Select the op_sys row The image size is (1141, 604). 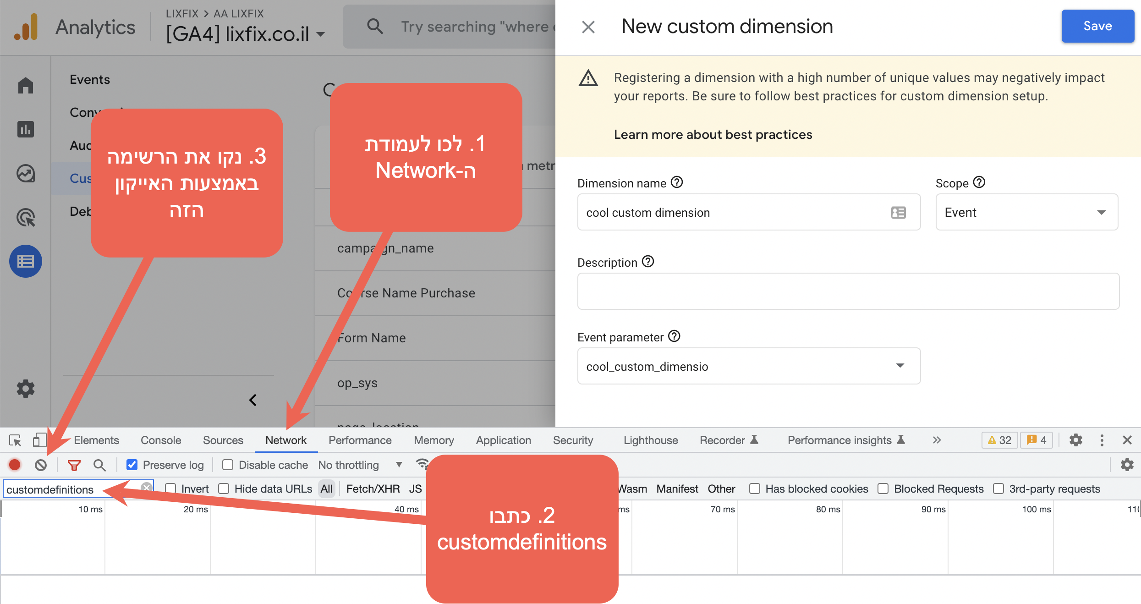435,383
